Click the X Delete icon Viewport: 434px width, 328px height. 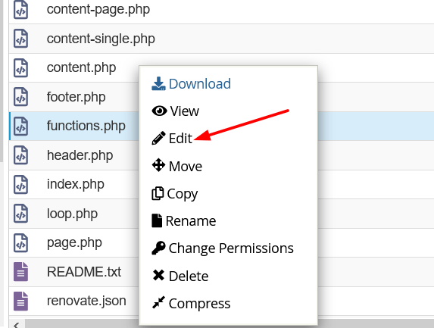[x=158, y=275]
